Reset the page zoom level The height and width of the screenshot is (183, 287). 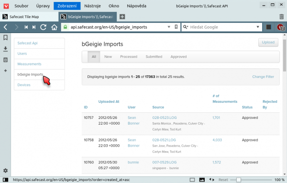click(x=223, y=180)
